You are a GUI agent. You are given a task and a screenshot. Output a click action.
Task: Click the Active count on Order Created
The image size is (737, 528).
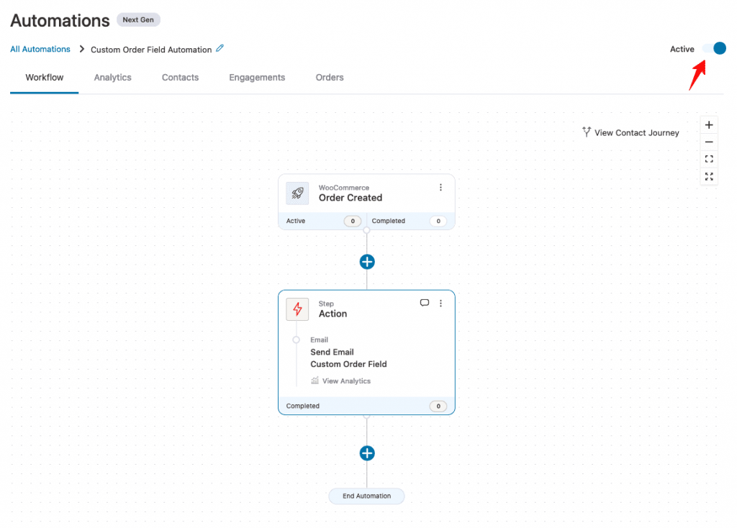click(x=353, y=222)
